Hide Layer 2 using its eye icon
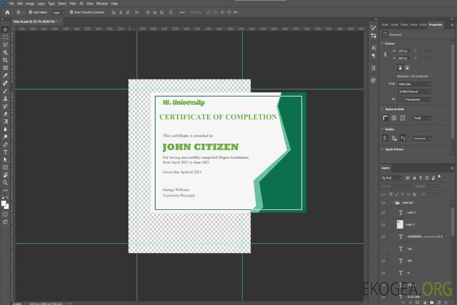The height and width of the screenshot is (305, 457). [383, 213]
